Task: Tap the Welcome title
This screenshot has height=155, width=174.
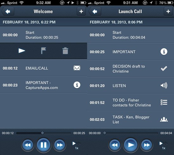Action: [43, 11]
